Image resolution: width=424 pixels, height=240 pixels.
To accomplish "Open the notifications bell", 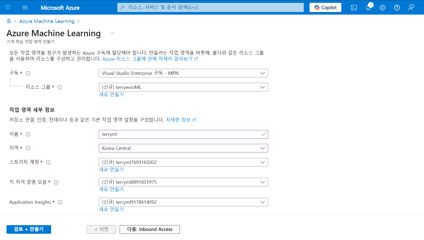I will pyautogui.click(x=368, y=8).
